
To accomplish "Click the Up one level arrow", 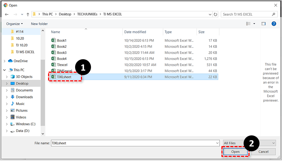I will click(x=28, y=15).
